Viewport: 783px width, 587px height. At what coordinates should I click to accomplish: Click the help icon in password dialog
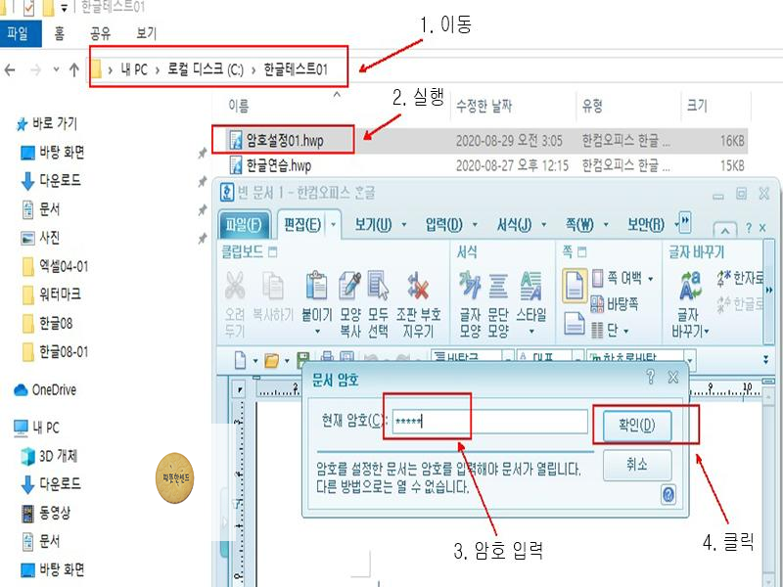click(668, 495)
